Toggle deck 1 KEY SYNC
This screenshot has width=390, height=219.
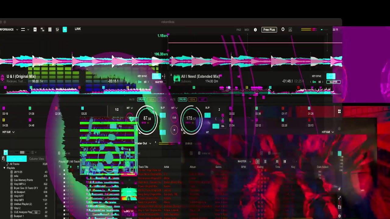click(x=142, y=76)
